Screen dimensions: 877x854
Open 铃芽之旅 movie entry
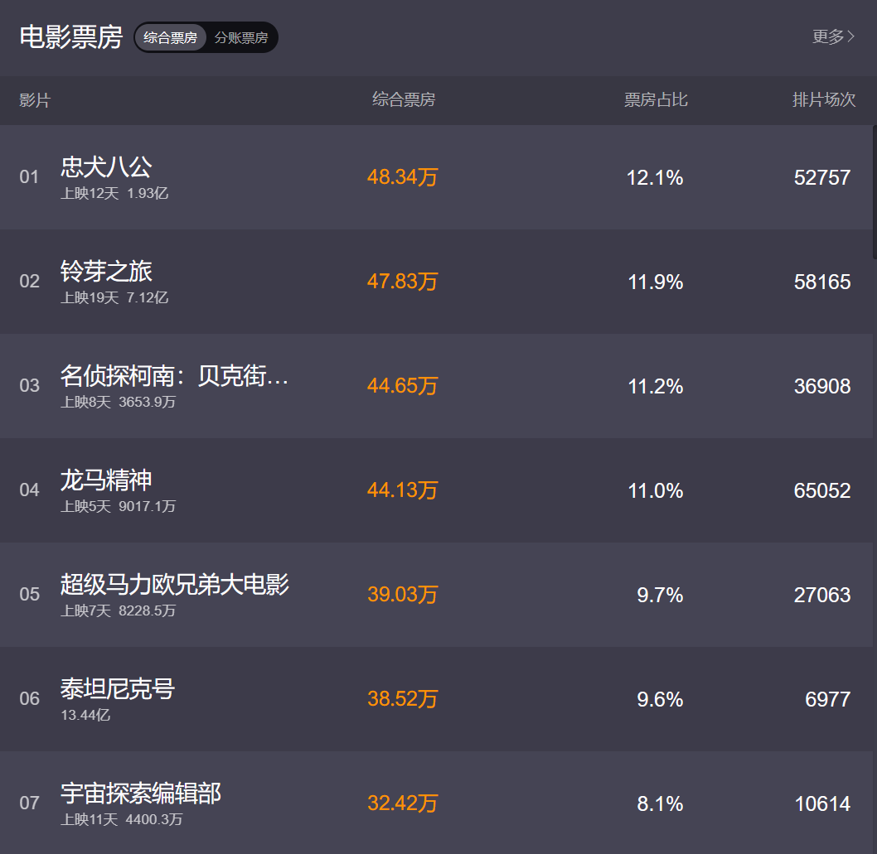(106, 272)
